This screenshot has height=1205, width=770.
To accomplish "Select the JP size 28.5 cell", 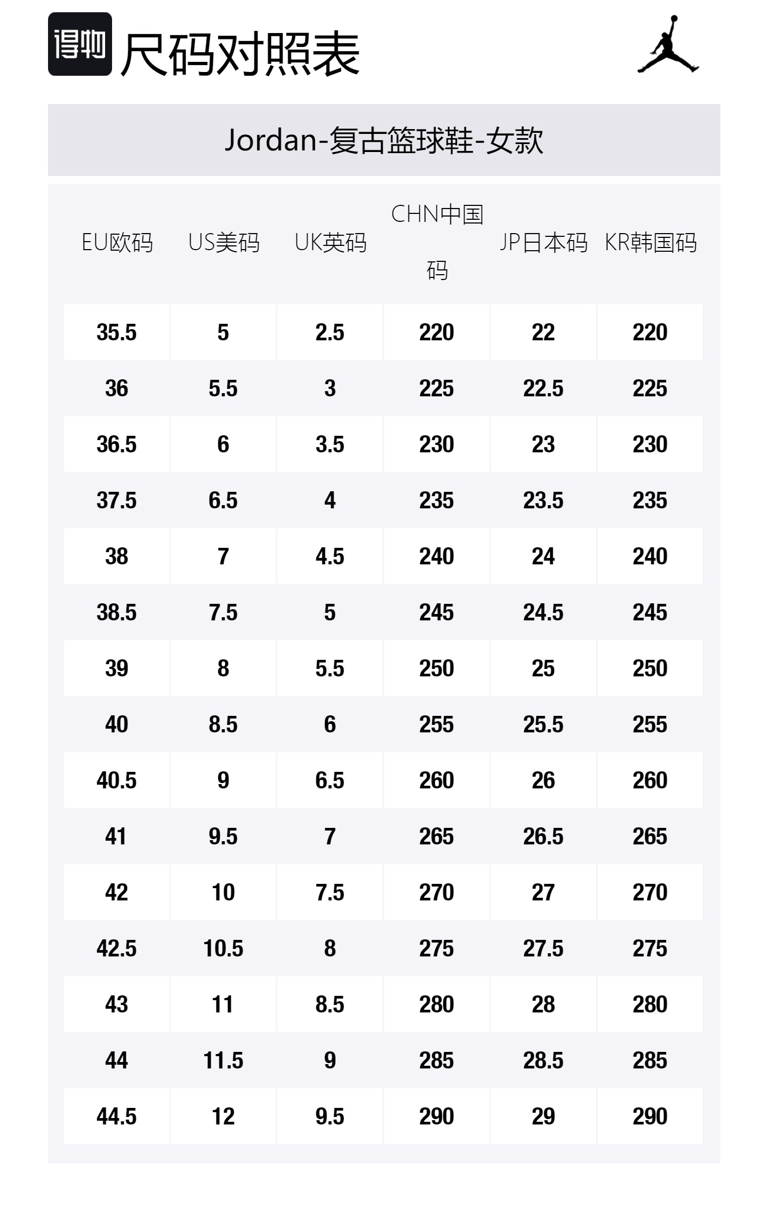I will pos(543,1060).
